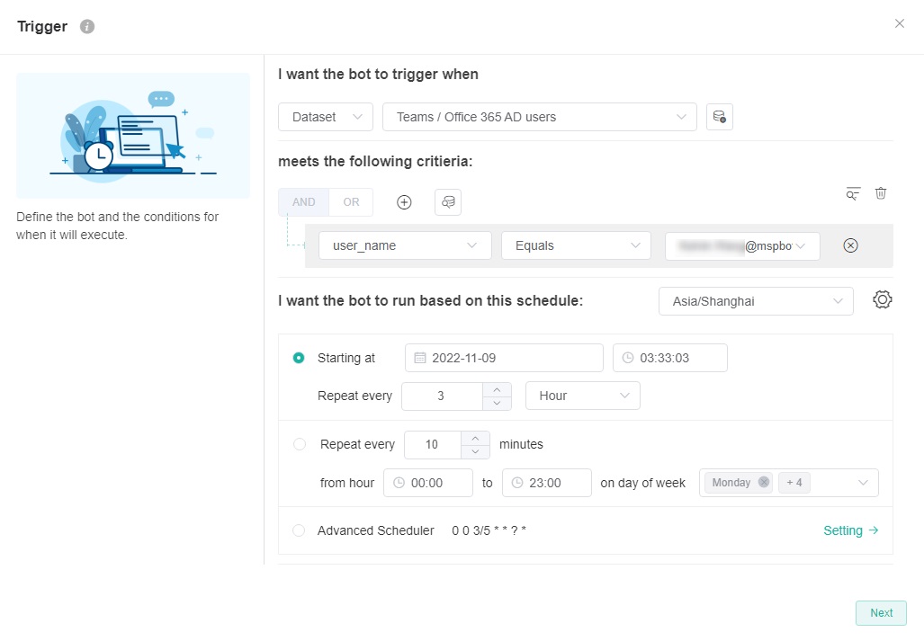
Task: Open the Dataset type dropdown
Action: [x=325, y=116]
